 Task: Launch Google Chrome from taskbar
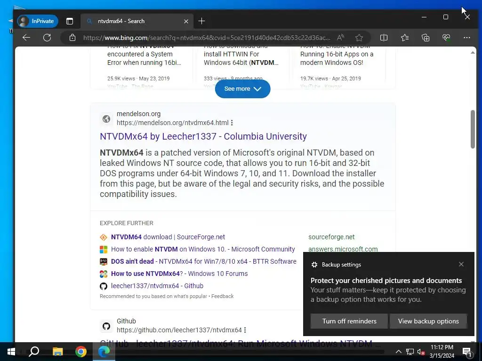click(81, 352)
